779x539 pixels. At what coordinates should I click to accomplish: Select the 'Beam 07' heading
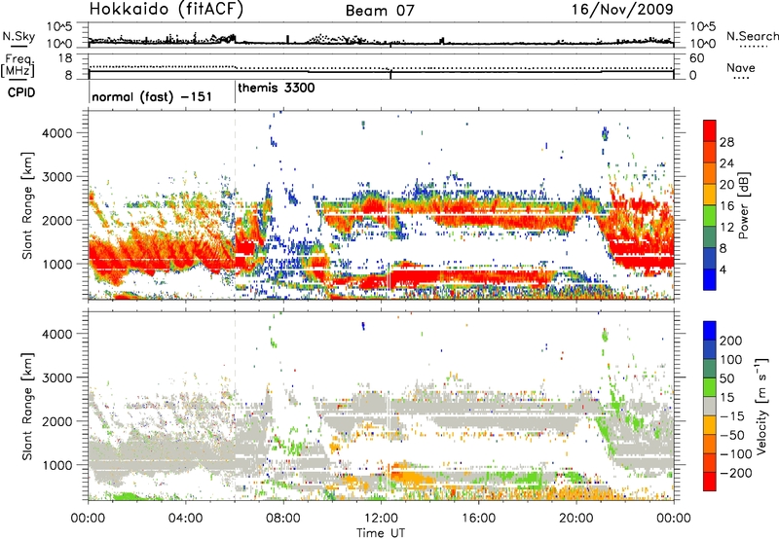click(x=380, y=11)
